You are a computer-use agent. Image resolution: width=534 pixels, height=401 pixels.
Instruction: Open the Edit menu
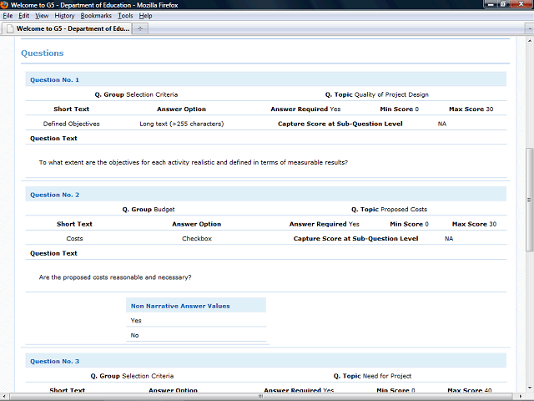click(x=24, y=16)
